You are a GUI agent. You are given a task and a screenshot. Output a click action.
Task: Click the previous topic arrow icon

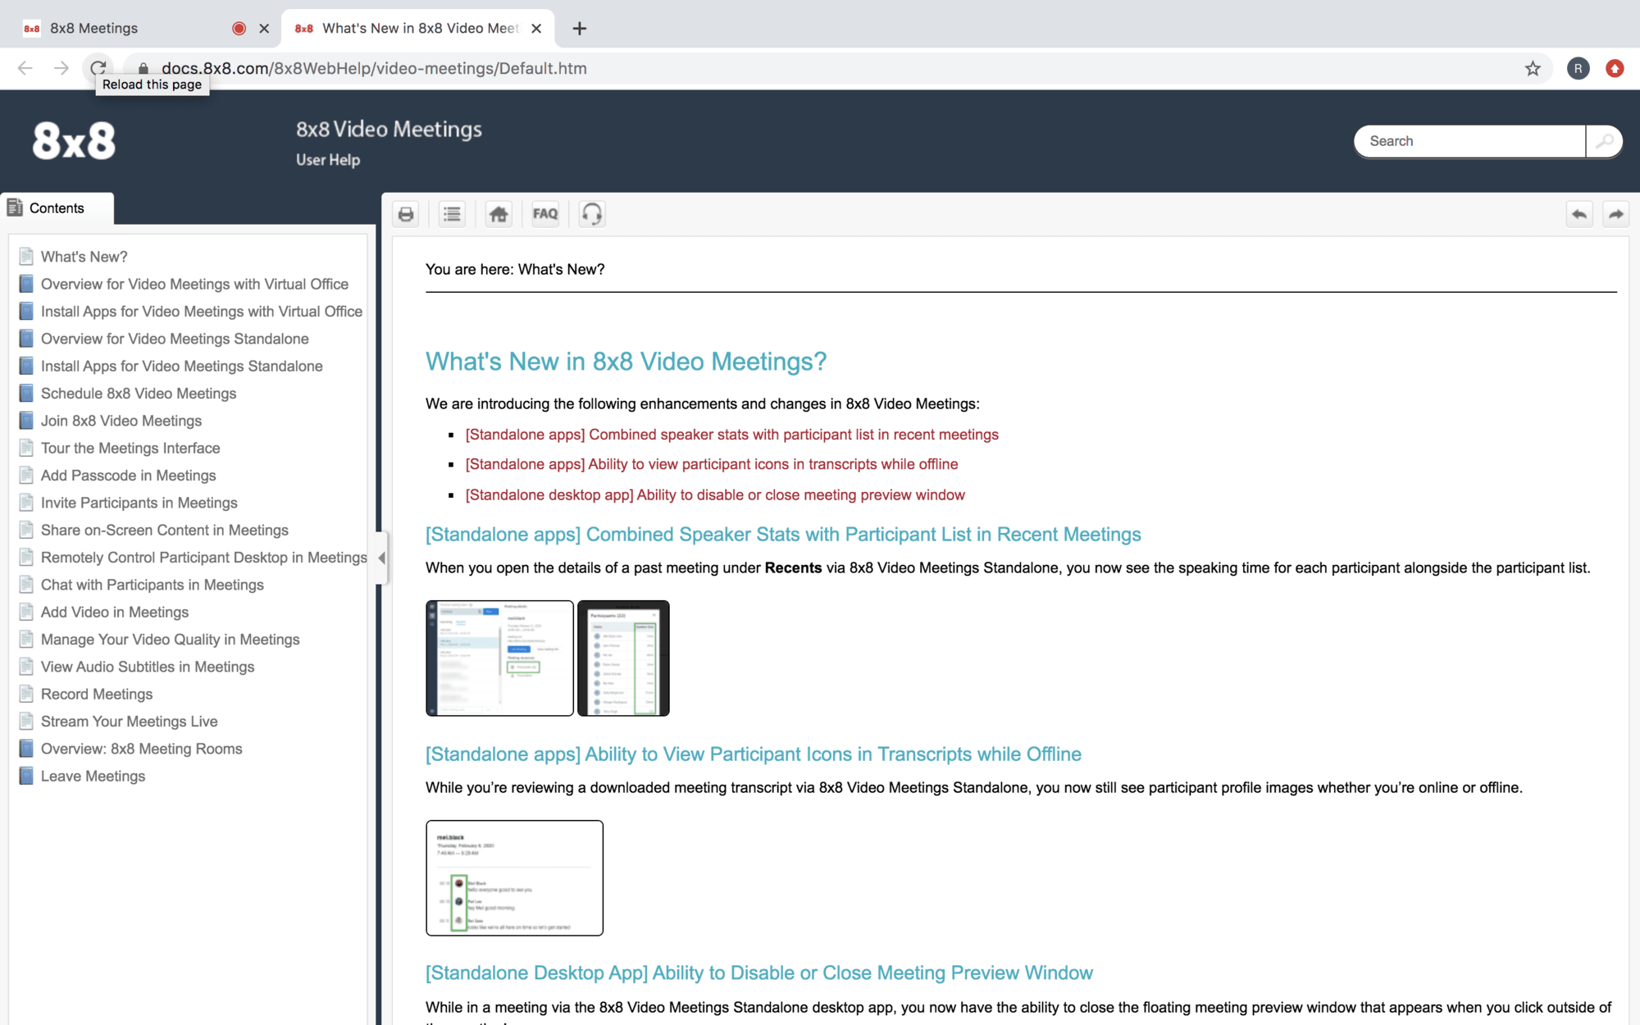click(x=1579, y=215)
